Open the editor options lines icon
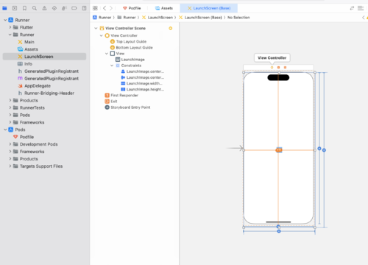The width and height of the screenshot is (368, 265). pos(361,8)
